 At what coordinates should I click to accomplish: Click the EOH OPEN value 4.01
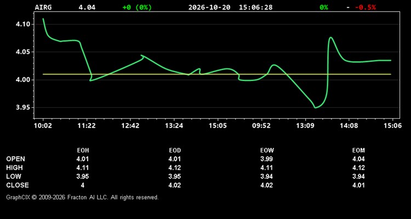coord(83,159)
